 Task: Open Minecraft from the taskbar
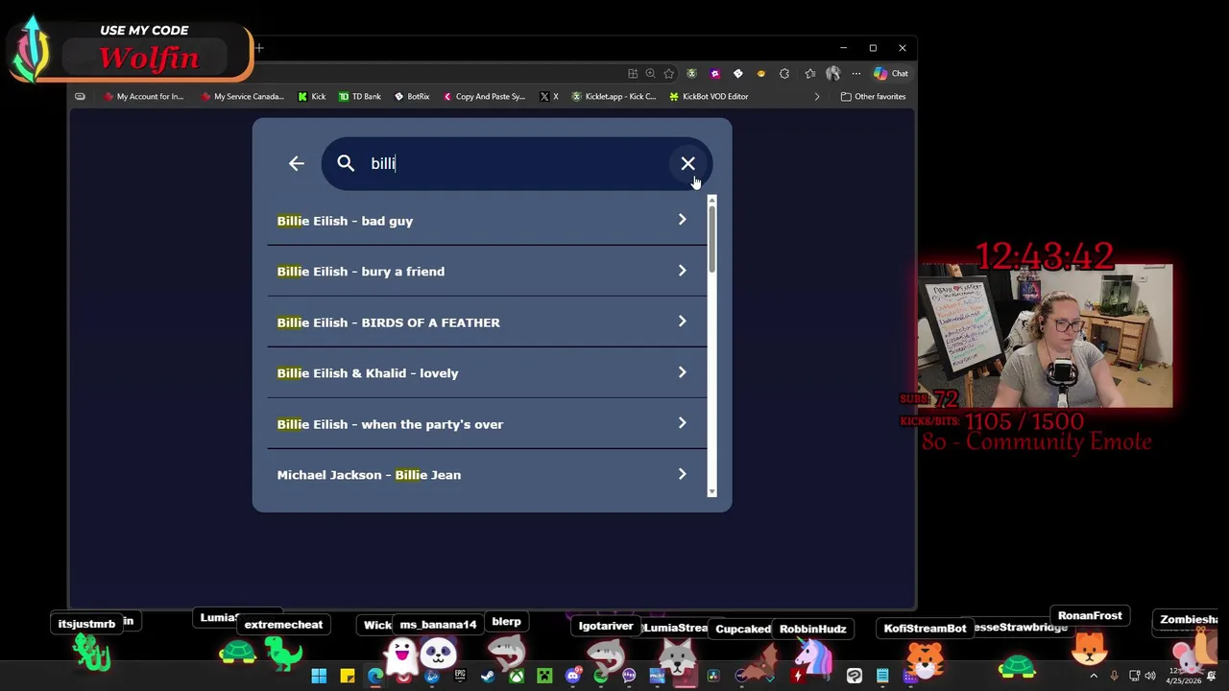point(544,677)
